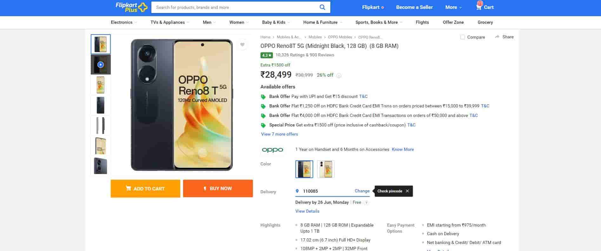The width and height of the screenshot is (601, 251).
Task: Open the Flights menu item
Action: pyautogui.click(x=422, y=22)
